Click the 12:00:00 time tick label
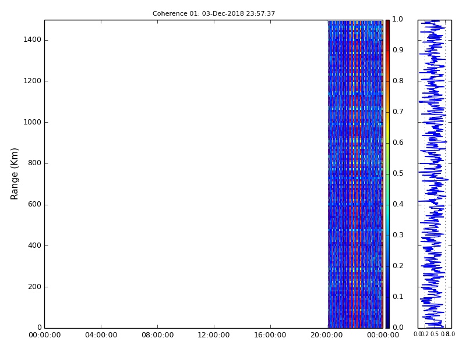 coord(214,335)
